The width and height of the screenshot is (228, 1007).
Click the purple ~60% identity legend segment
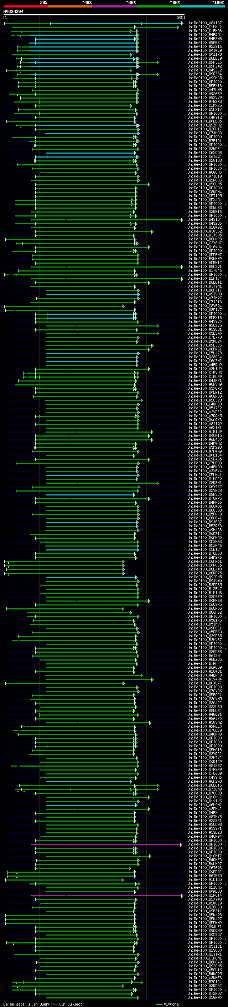click(x=114, y=6)
